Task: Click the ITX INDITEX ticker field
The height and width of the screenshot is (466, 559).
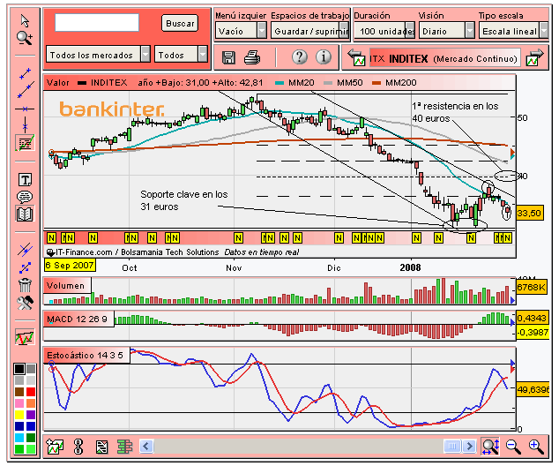Action: click(x=444, y=58)
